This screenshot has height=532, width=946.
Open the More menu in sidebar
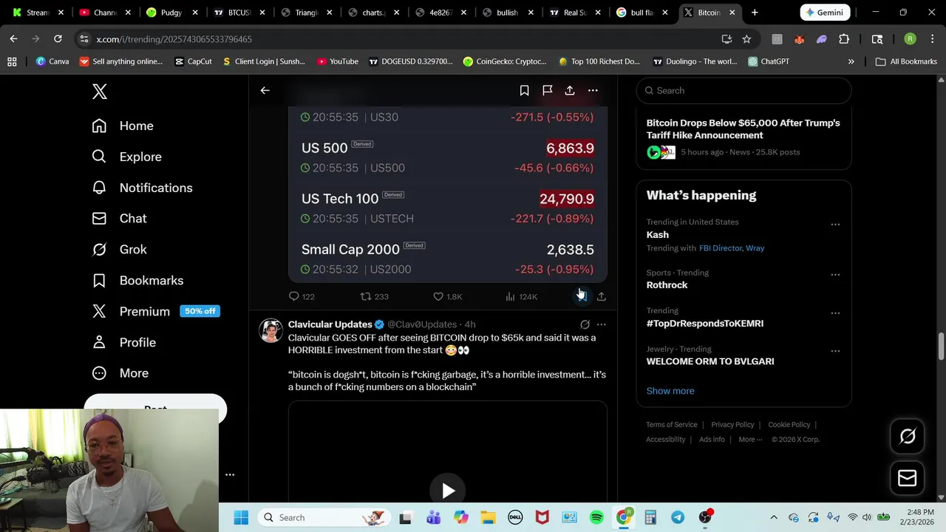click(x=120, y=373)
